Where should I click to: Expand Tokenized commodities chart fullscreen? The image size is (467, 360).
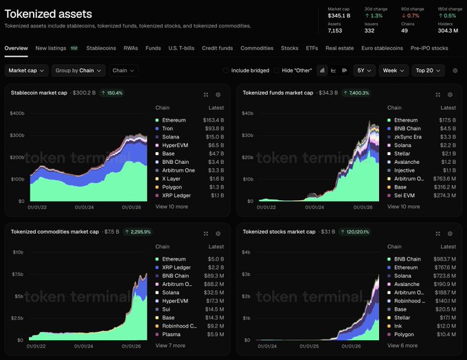point(206,234)
